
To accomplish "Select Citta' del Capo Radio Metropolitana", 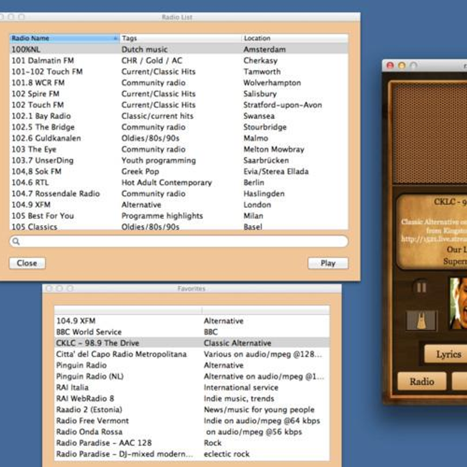I will tap(192, 354).
